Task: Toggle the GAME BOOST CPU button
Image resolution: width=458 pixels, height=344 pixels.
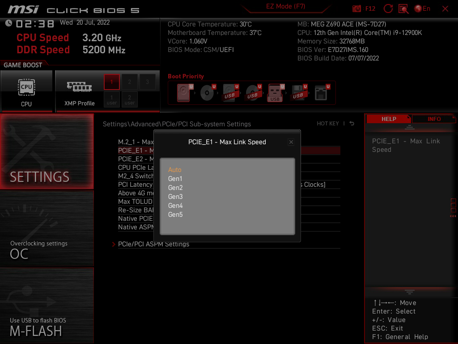Action: 26,91
